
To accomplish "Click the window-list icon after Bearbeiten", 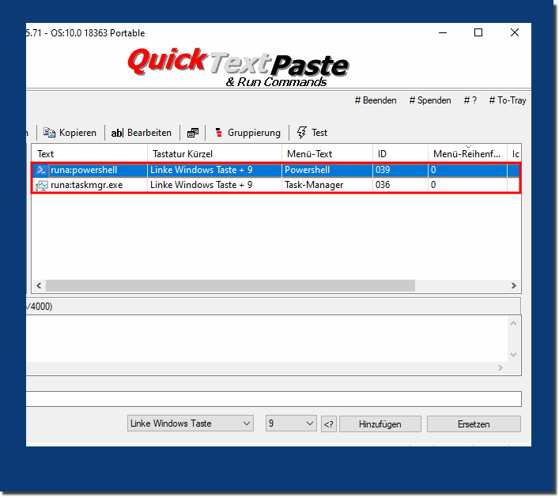I will [x=192, y=133].
